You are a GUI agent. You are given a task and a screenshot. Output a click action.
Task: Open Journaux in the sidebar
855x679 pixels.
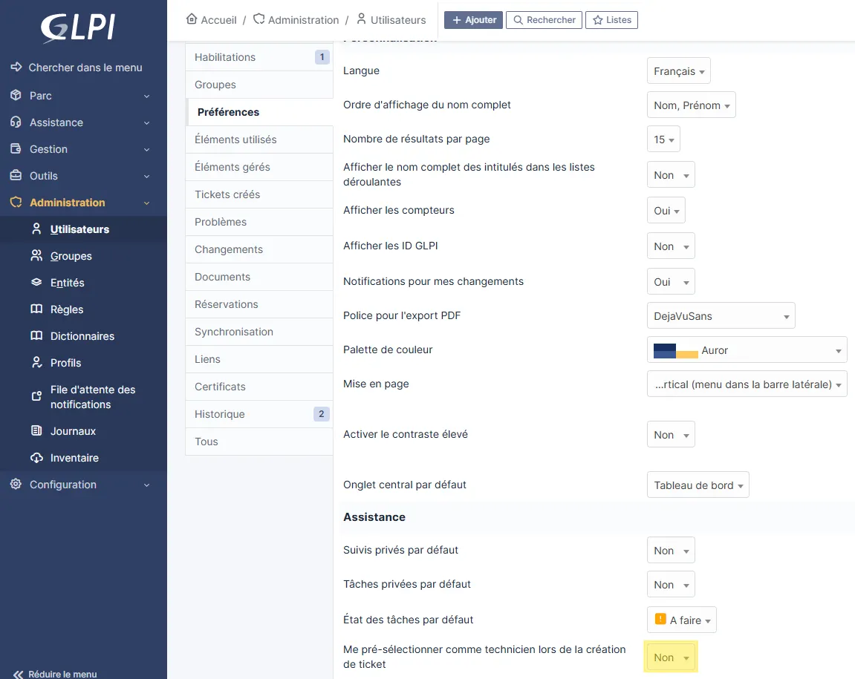(73, 431)
